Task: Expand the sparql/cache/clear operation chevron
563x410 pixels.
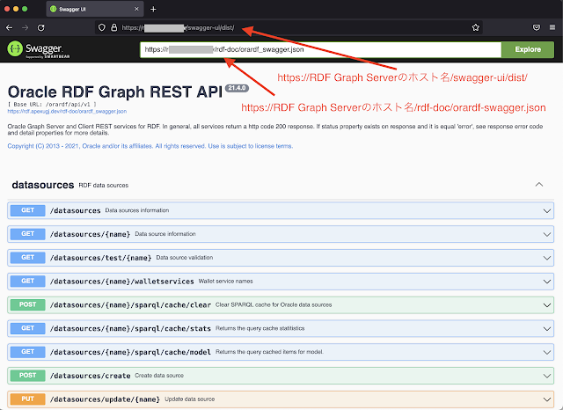Action: click(x=547, y=305)
